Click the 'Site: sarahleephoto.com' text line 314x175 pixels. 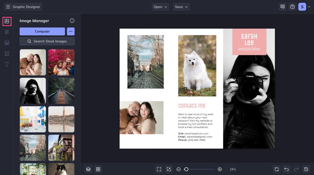pos(193,133)
